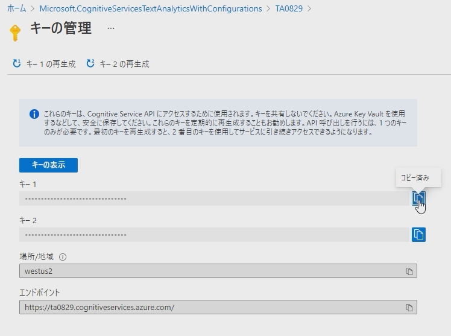Screen dimensions: 451x336
Task: Click the info icon next to 場所/地域
Action: click(63, 257)
